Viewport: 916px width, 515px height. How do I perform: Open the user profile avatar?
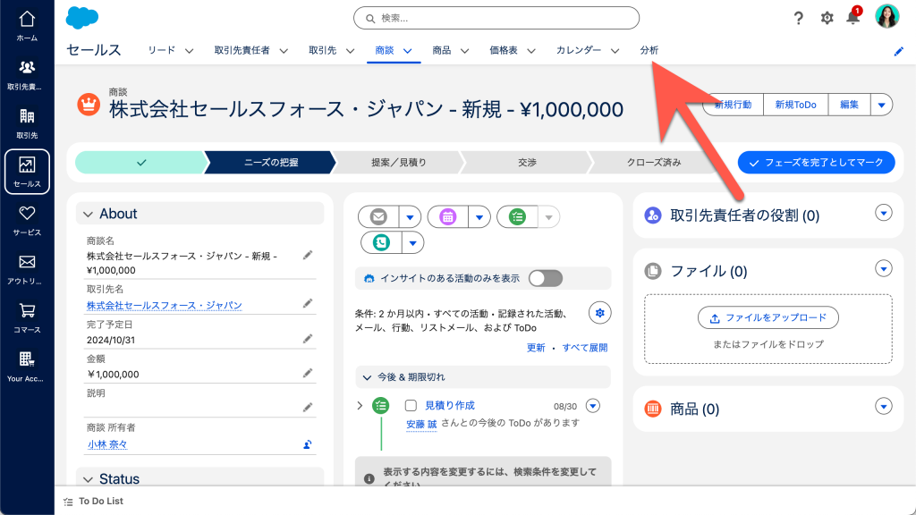point(886,16)
